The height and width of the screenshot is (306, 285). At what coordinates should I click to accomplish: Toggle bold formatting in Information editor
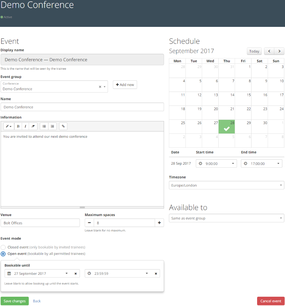18,126
